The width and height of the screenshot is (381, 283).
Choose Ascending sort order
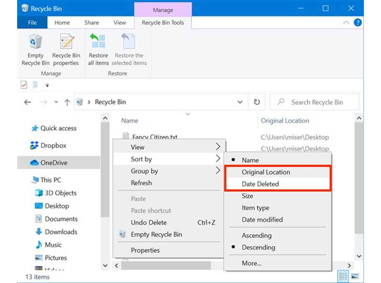pyautogui.click(x=256, y=235)
